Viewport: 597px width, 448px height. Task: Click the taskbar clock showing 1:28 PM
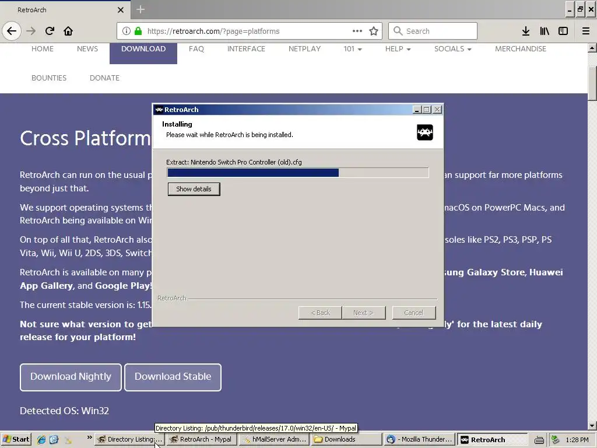[577, 440]
